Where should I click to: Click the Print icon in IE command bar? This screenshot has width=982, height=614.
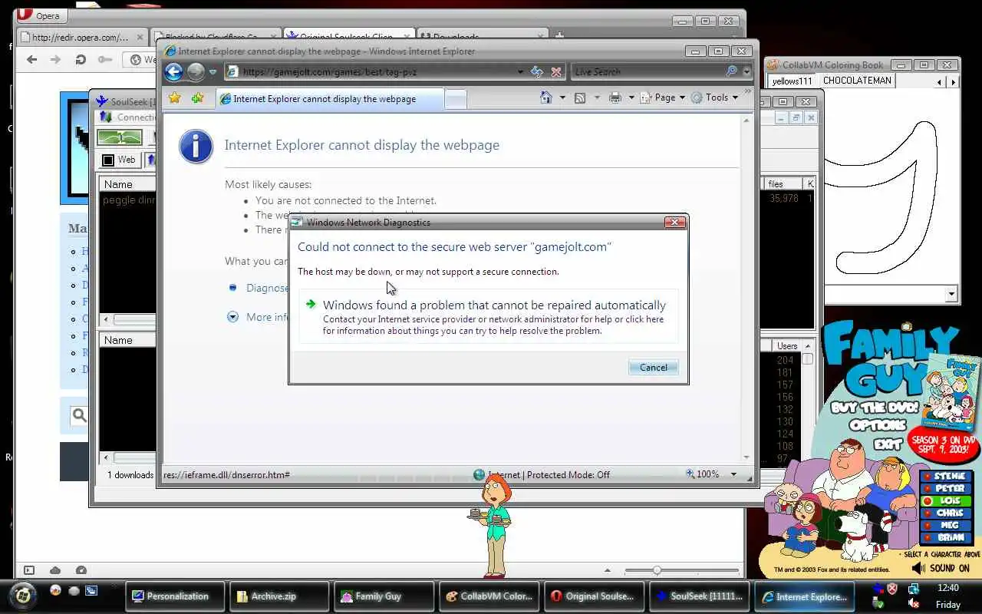[615, 97]
